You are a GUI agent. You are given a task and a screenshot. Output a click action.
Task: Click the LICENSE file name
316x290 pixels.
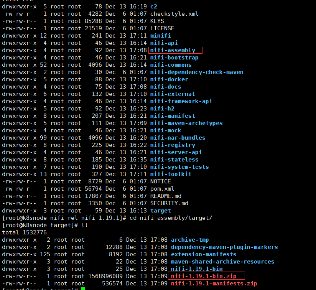pos(162,28)
